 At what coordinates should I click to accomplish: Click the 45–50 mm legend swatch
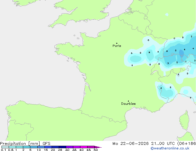[91, 147]
